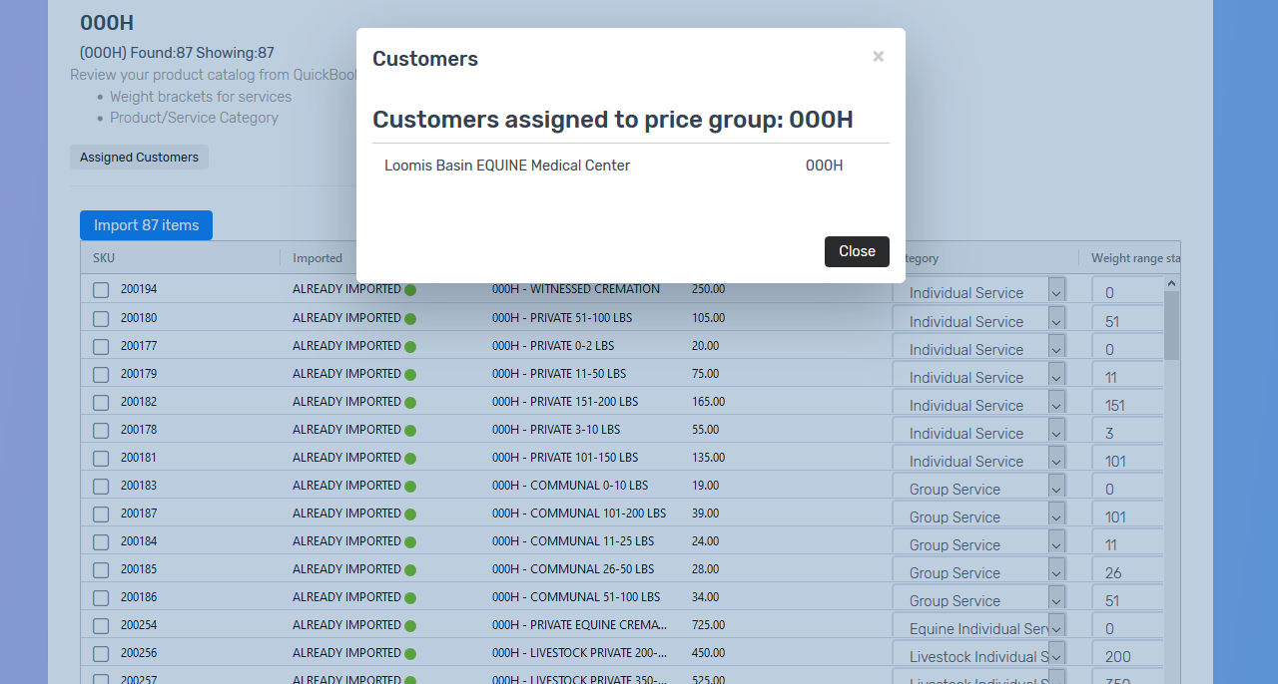Screen dimensions: 1278x684
Task: Click green imported indicator for SKU 200179
Action: click(410, 375)
